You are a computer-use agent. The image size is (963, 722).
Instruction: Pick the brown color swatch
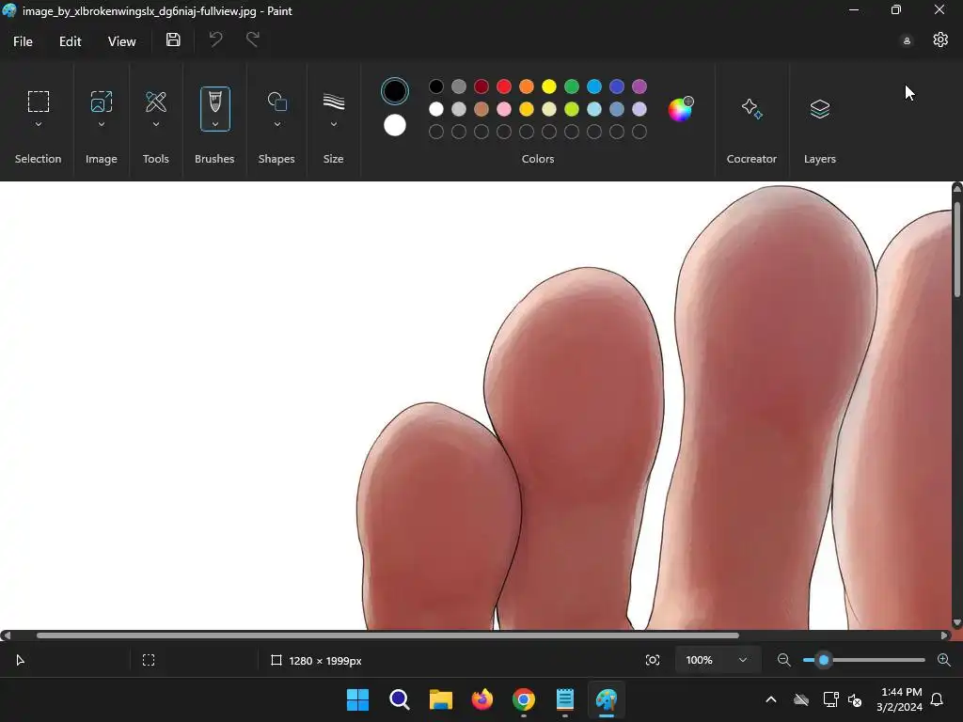(x=481, y=109)
